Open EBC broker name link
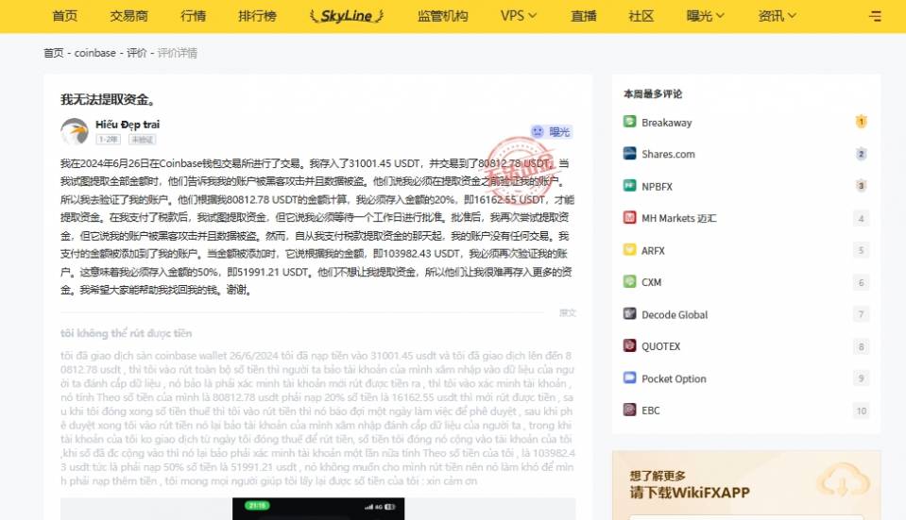906x520 pixels. tap(651, 411)
